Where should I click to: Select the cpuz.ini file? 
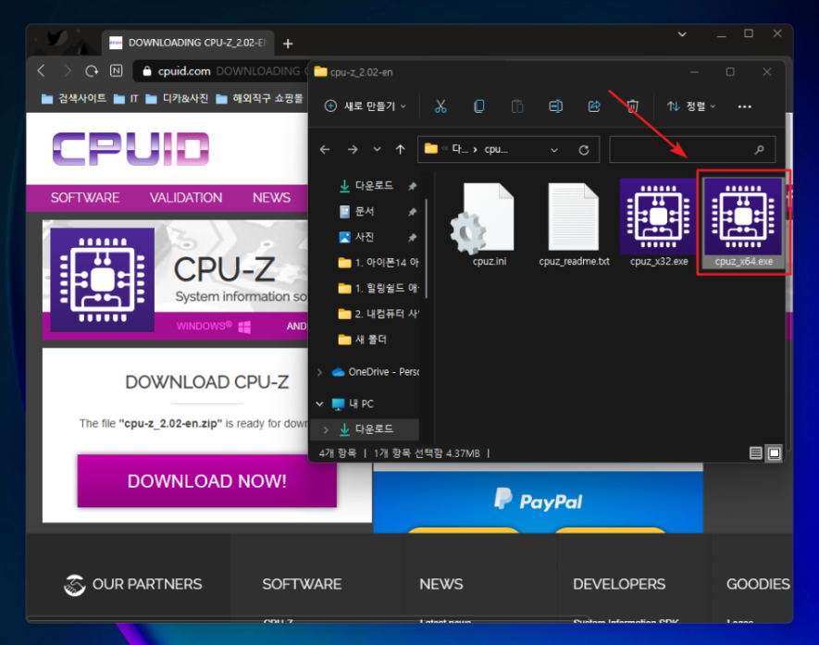pyautogui.click(x=484, y=225)
